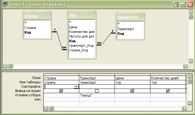Maximize the Запрос1 query window
The image size is (195, 115).
point(183,5)
